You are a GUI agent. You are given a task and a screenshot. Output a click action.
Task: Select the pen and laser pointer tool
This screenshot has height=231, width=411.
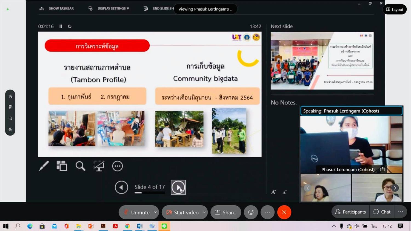click(44, 166)
